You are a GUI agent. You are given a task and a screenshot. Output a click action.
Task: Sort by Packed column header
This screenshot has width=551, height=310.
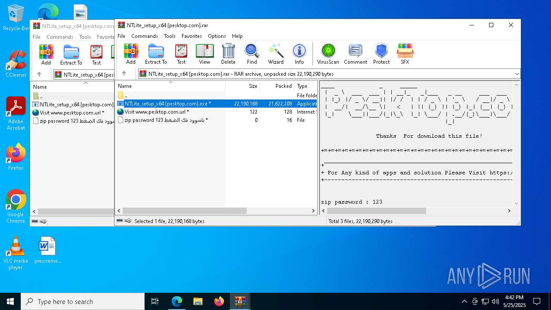(x=277, y=86)
